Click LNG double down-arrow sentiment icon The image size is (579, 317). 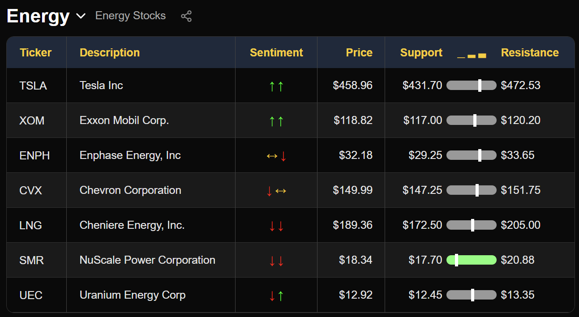tap(276, 226)
